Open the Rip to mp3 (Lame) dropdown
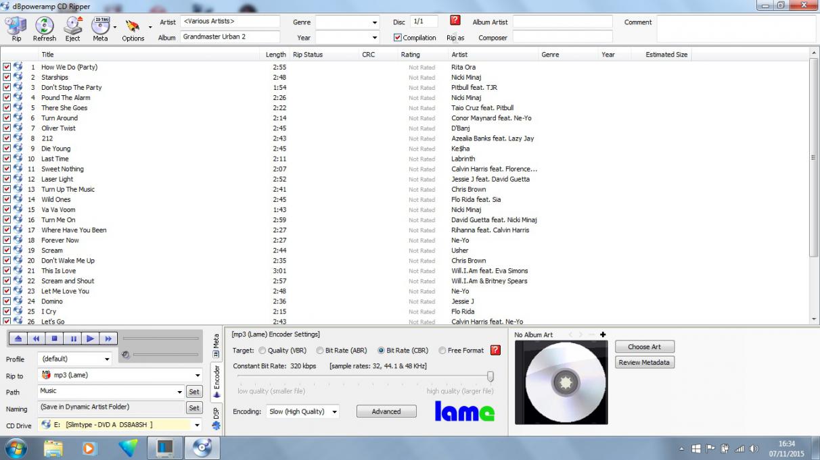This screenshot has width=820, height=460. (198, 376)
